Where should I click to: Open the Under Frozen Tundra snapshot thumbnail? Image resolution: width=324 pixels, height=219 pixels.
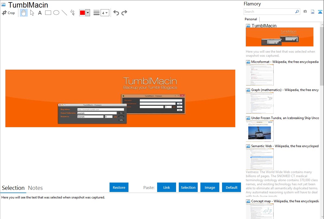(260, 131)
